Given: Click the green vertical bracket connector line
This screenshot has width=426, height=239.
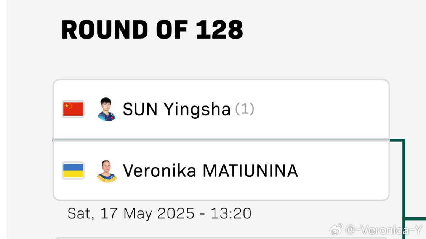Looking at the screenshot, I should pyautogui.click(x=404, y=188).
